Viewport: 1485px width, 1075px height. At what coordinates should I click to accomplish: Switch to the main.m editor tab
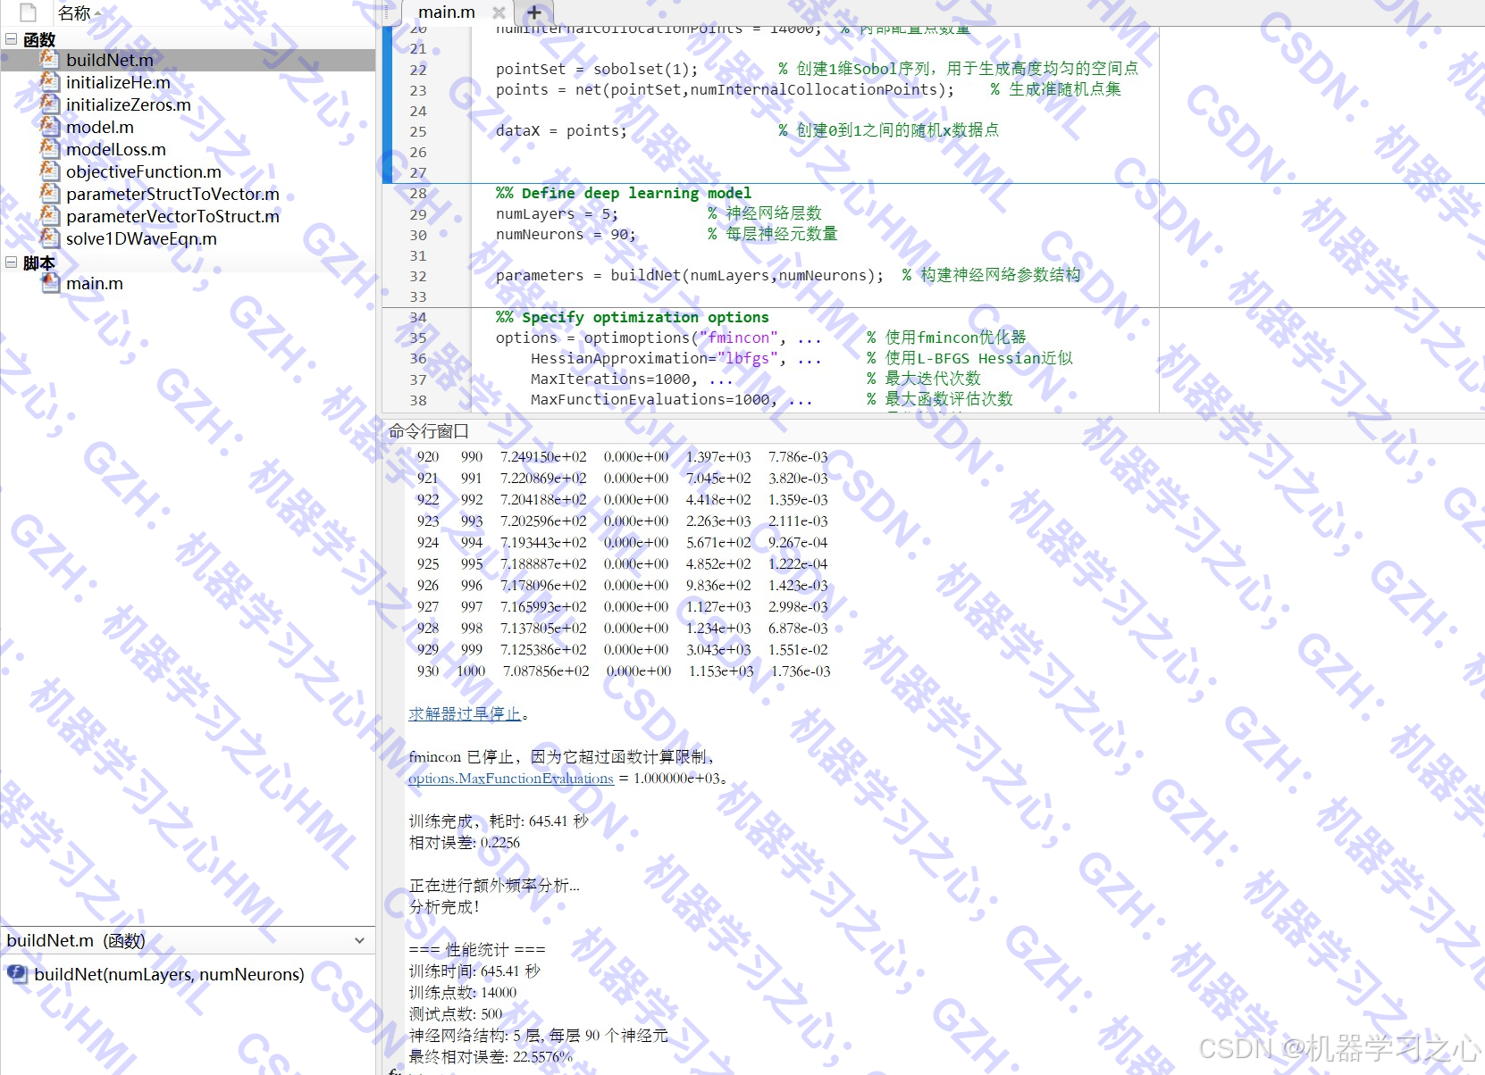(x=447, y=12)
